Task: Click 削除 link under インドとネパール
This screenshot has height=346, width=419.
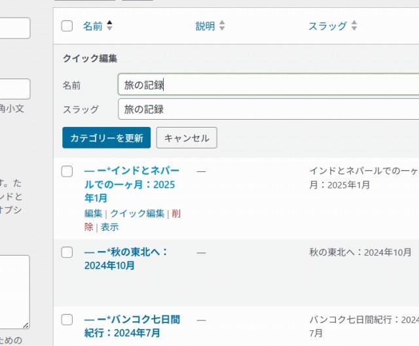Action: 175,214
